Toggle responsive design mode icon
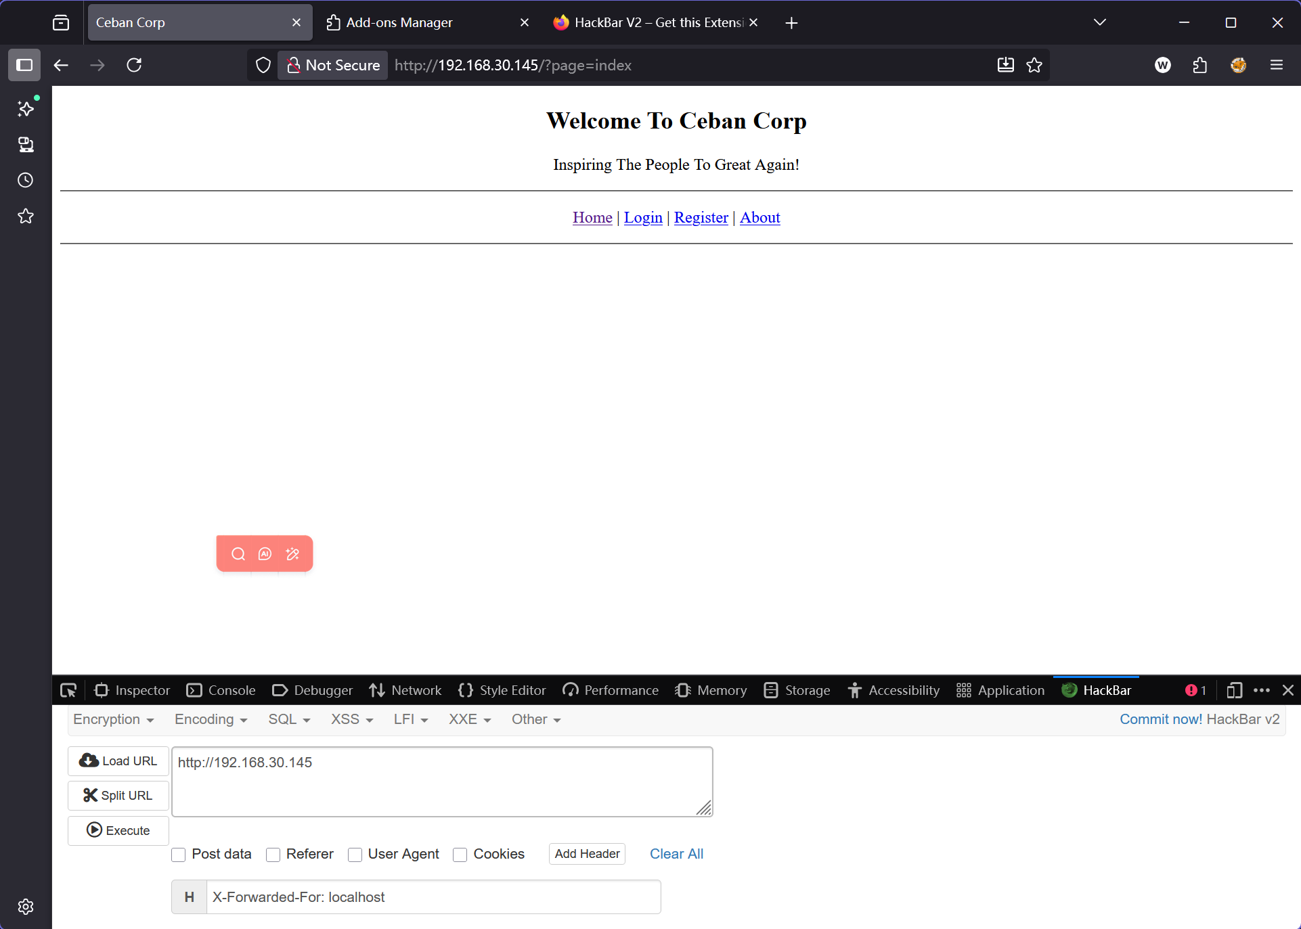This screenshot has width=1301, height=929. (x=1234, y=690)
